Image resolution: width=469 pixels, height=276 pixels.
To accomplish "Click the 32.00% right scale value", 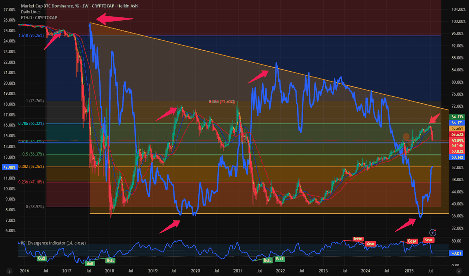I will coord(458,228).
